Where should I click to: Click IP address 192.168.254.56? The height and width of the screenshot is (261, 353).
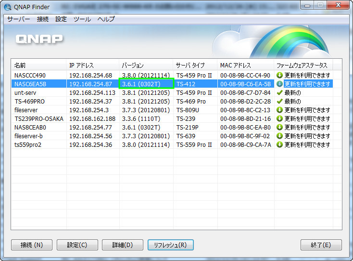(90, 136)
